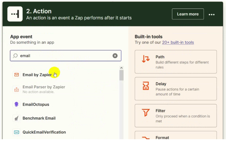Screen dimensions: 226x141
Task: Click the Email Parser by Zapier icon
Action: [x=17, y=89]
